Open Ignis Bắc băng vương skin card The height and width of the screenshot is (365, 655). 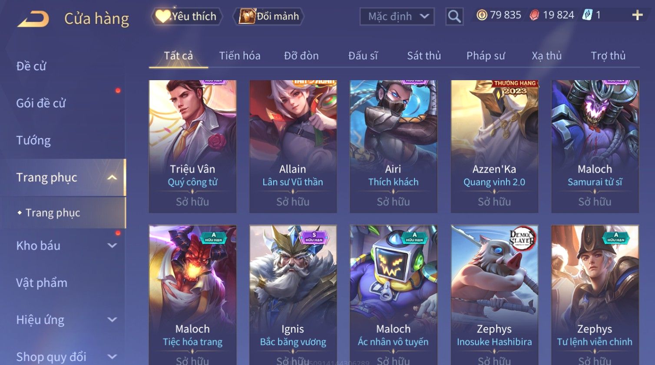(293, 295)
